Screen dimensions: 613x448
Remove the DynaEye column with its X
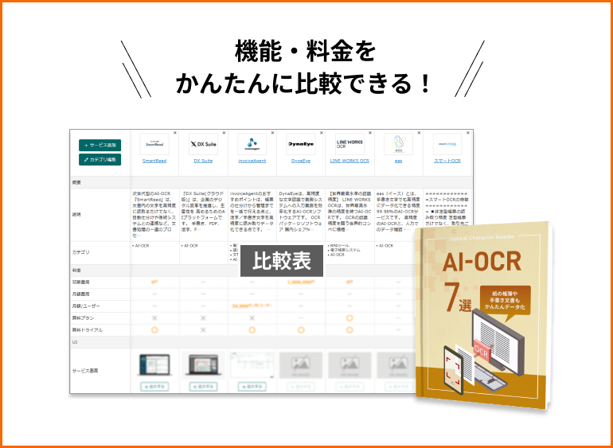(320, 133)
